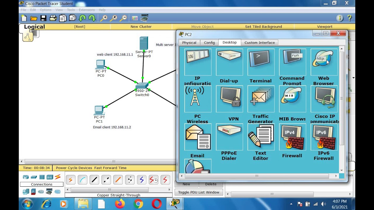Select the Serial DCE cable with clock
The height and width of the screenshot is (210, 374).
153,180
